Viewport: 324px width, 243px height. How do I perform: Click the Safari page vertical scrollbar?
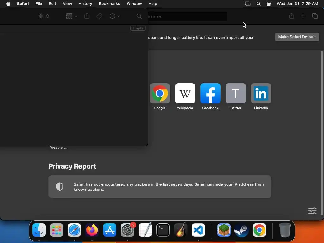[x=321, y=133]
